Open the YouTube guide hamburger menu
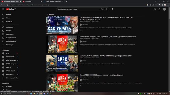 [x=3, y=9]
